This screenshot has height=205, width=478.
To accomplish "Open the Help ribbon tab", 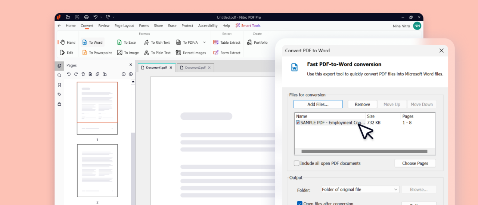I will click(x=226, y=26).
